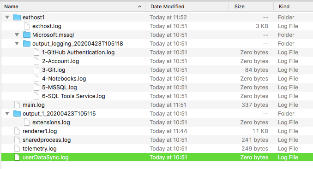Select the extensions.log file name

tap(51, 122)
